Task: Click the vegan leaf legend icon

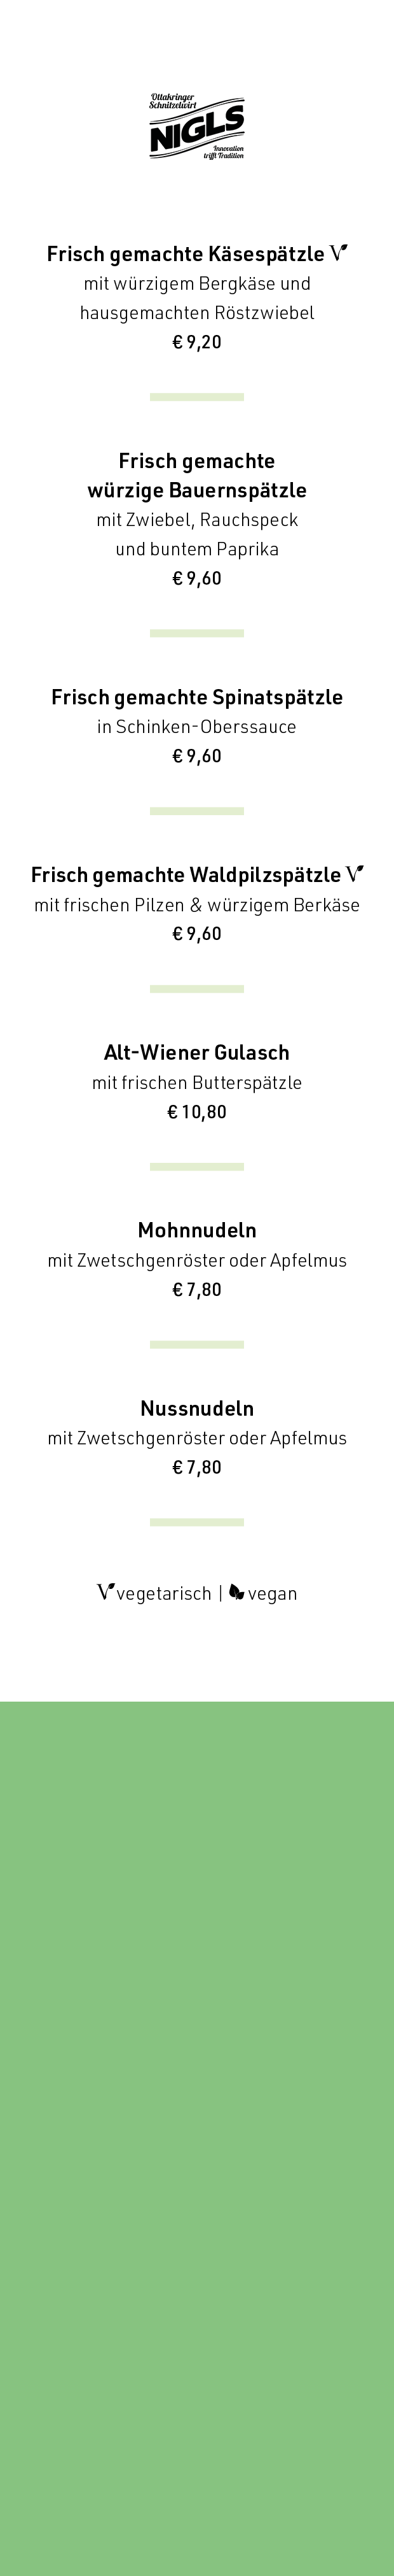Action: click(x=236, y=1592)
